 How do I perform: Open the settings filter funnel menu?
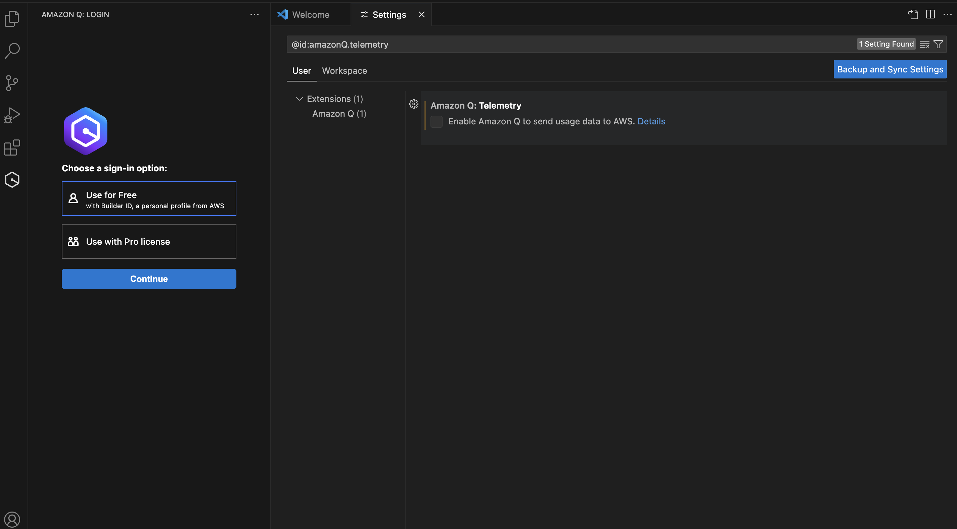coord(939,45)
